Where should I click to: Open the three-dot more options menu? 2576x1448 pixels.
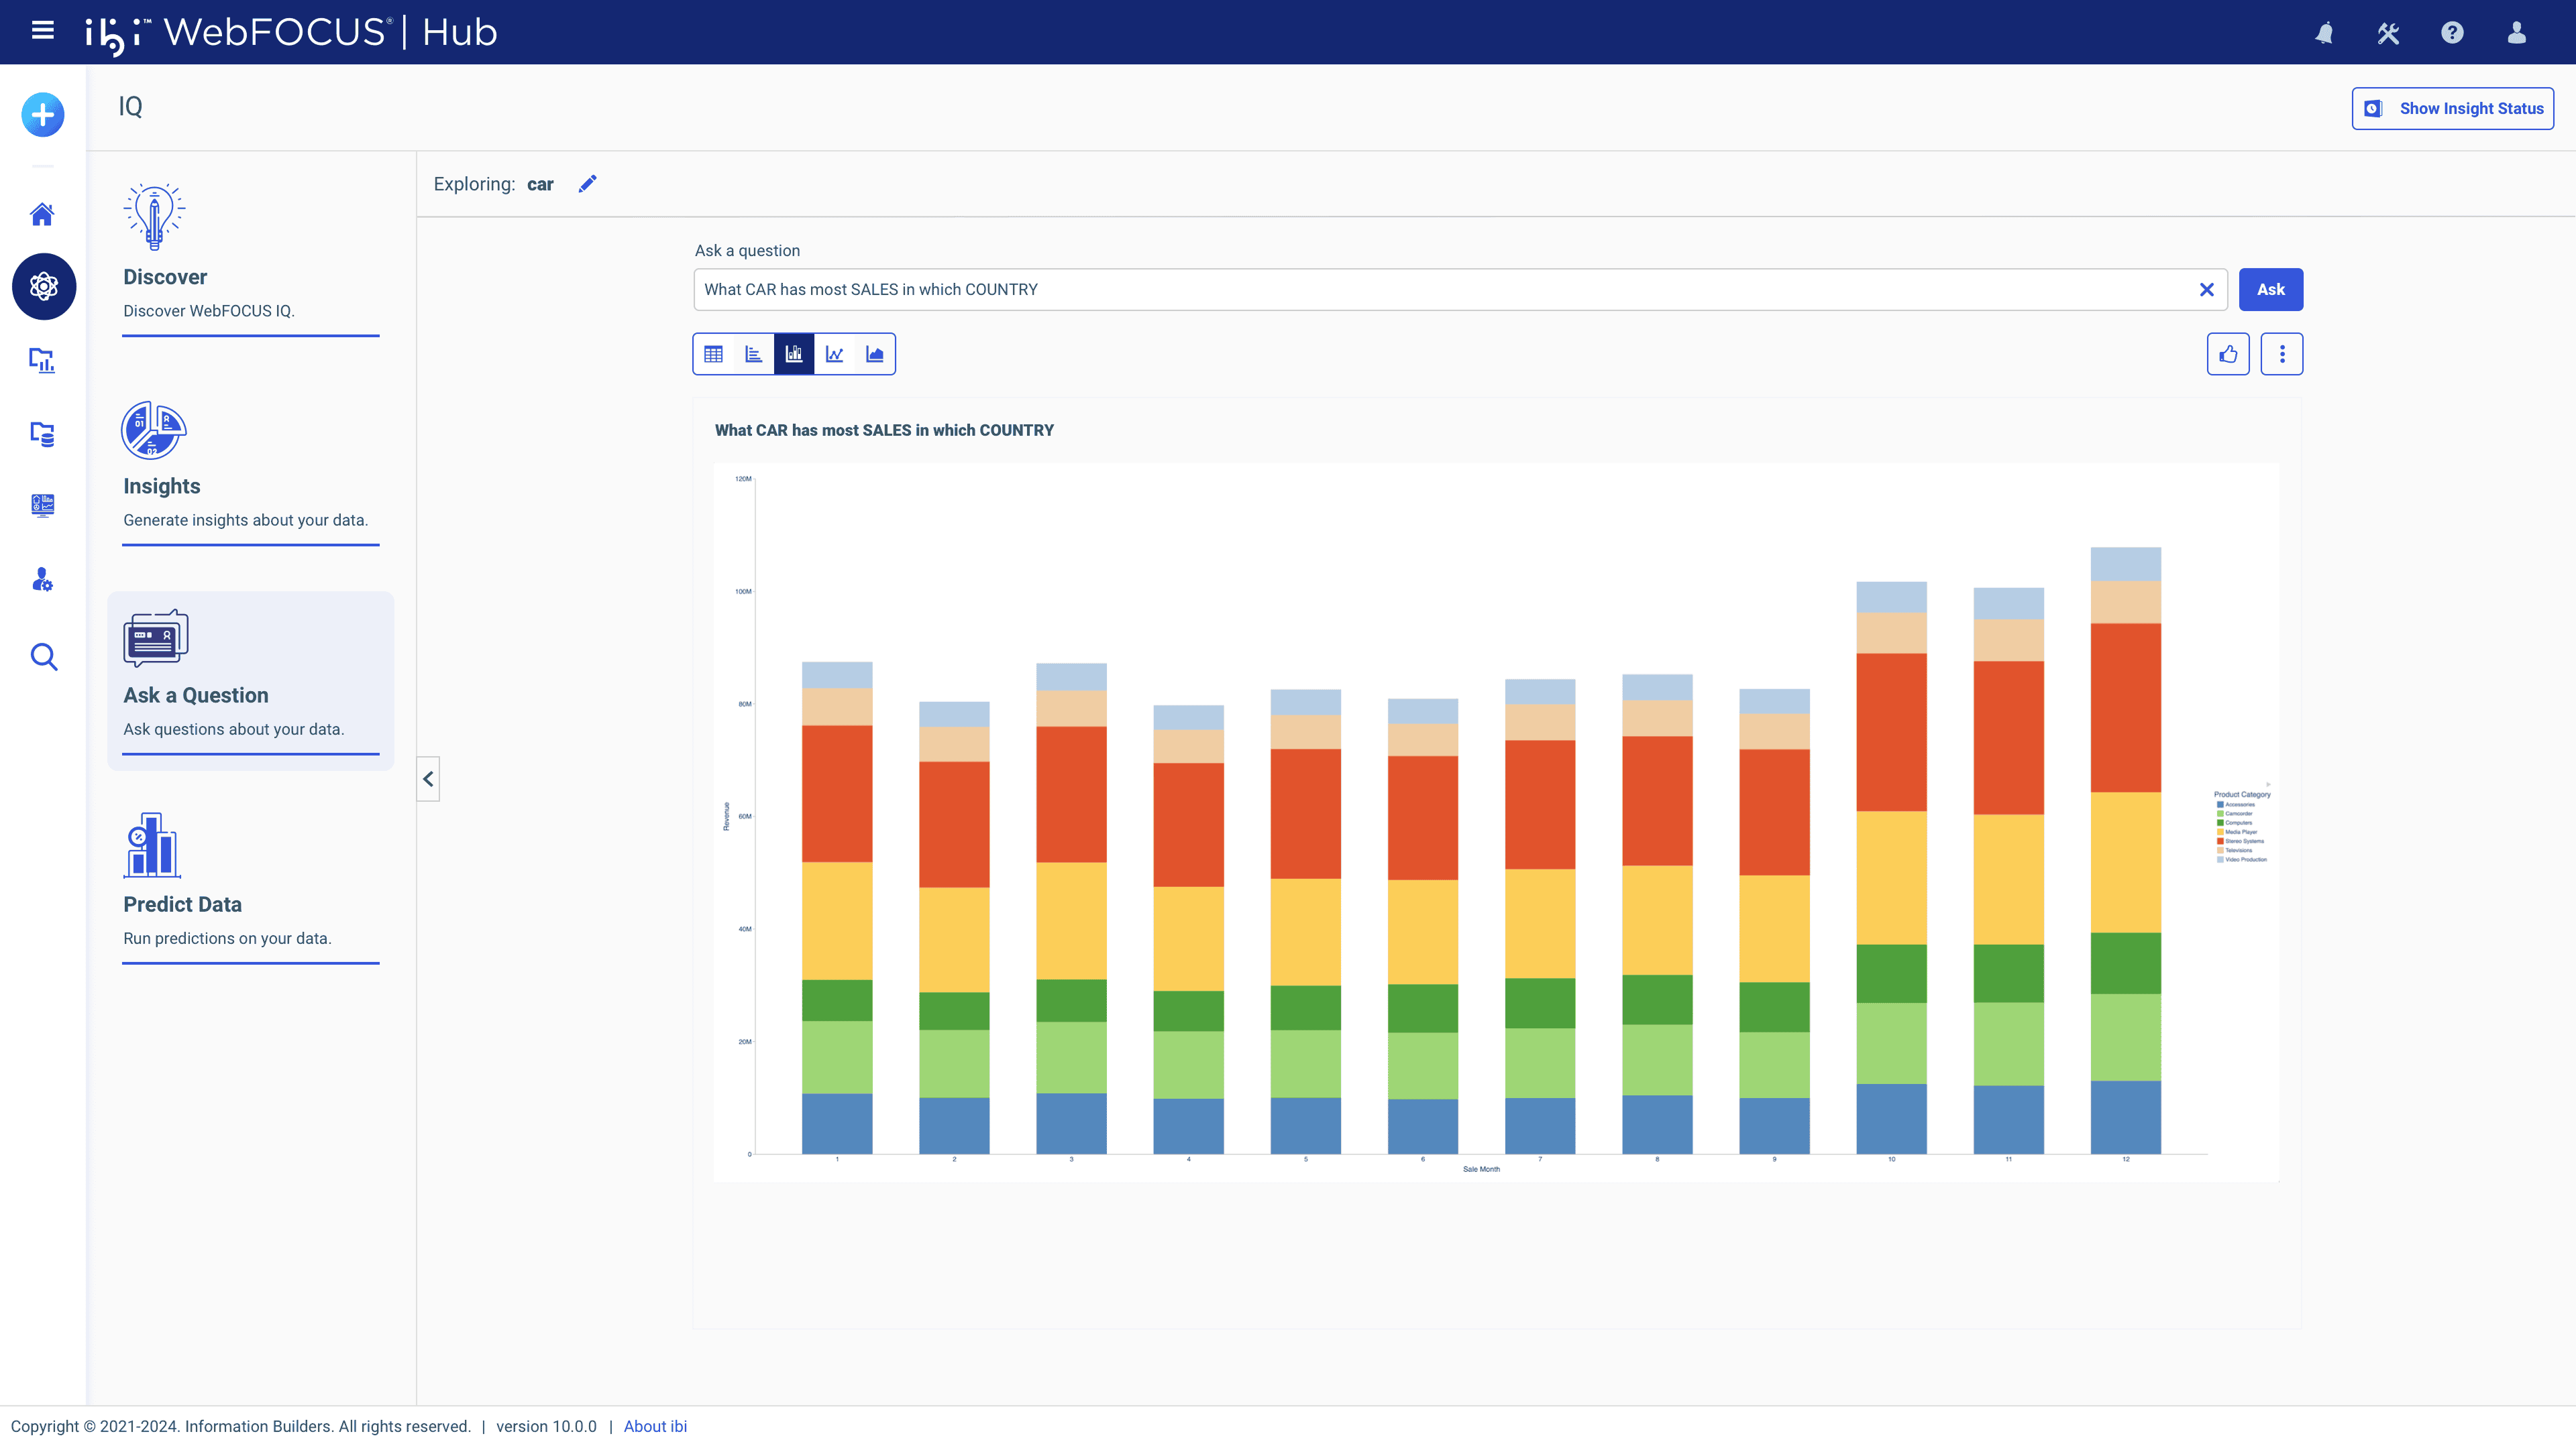pyautogui.click(x=2281, y=354)
